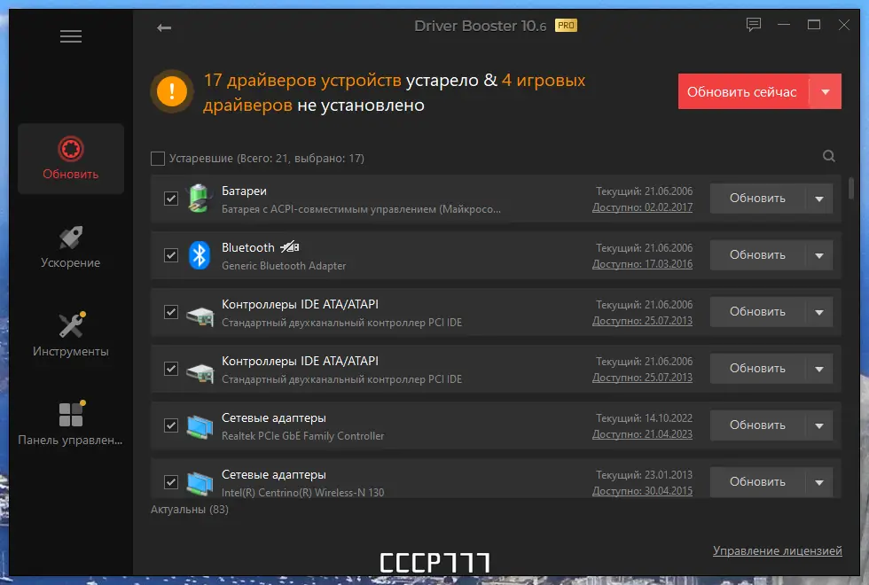This screenshot has width=869, height=585.
Task: Close the Driver Booster window
Action: (843, 25)
